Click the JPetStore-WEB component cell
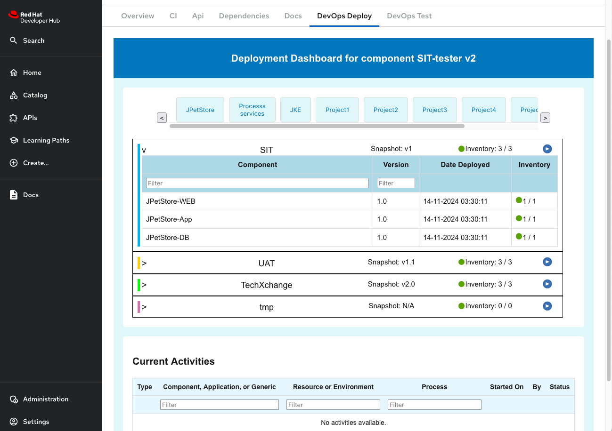This screenshot has height=431, width=612. tap(257, 201)
